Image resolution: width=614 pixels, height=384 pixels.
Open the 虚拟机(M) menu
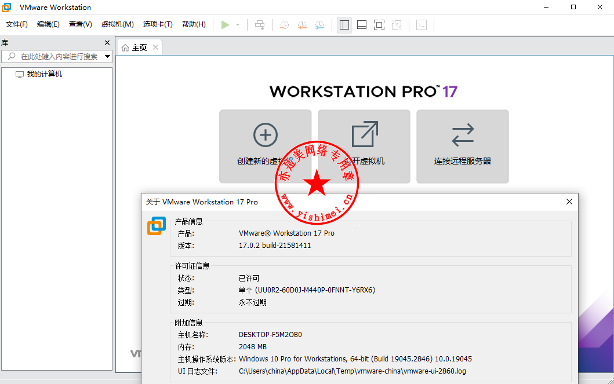pyautogui.click(x=118, y=25)
